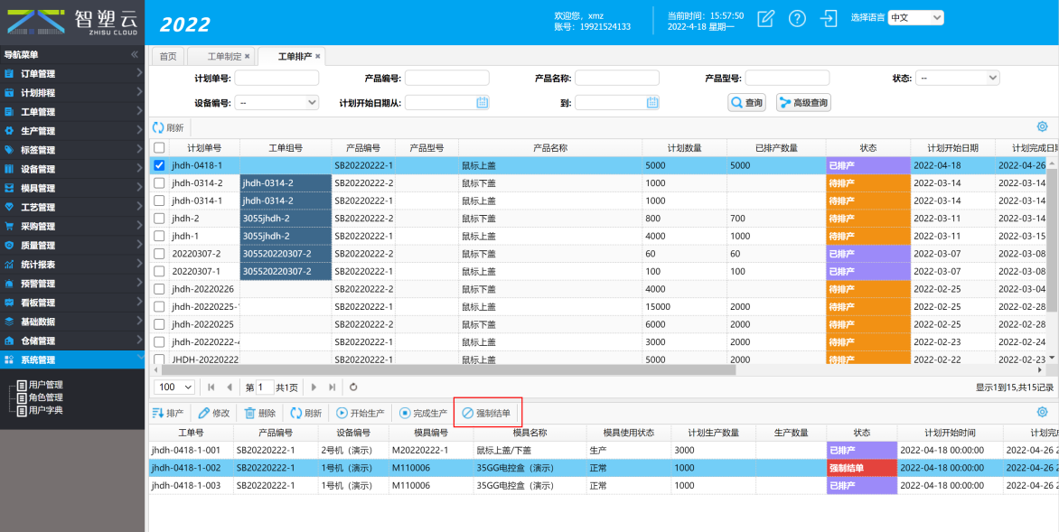The image size is (1059, 532).
Task: Check the 20220307-1 row checkbox
Action: click(x=159, y=271)
